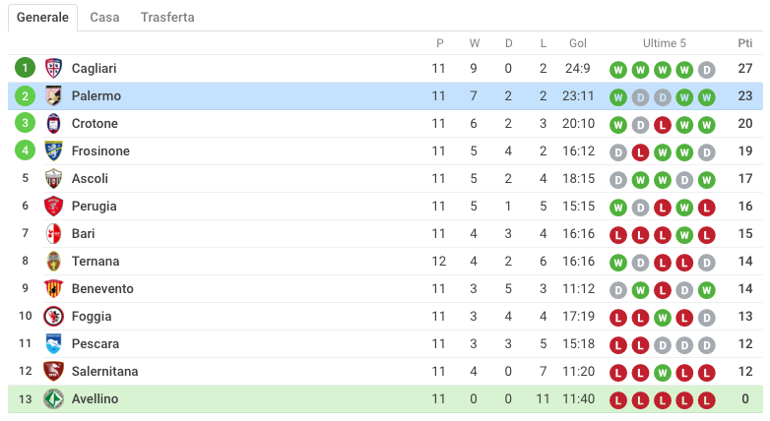This screenshot has height=421, width=770.
Task: Open the Ascoli team name link
Action: tap(90, 179)
